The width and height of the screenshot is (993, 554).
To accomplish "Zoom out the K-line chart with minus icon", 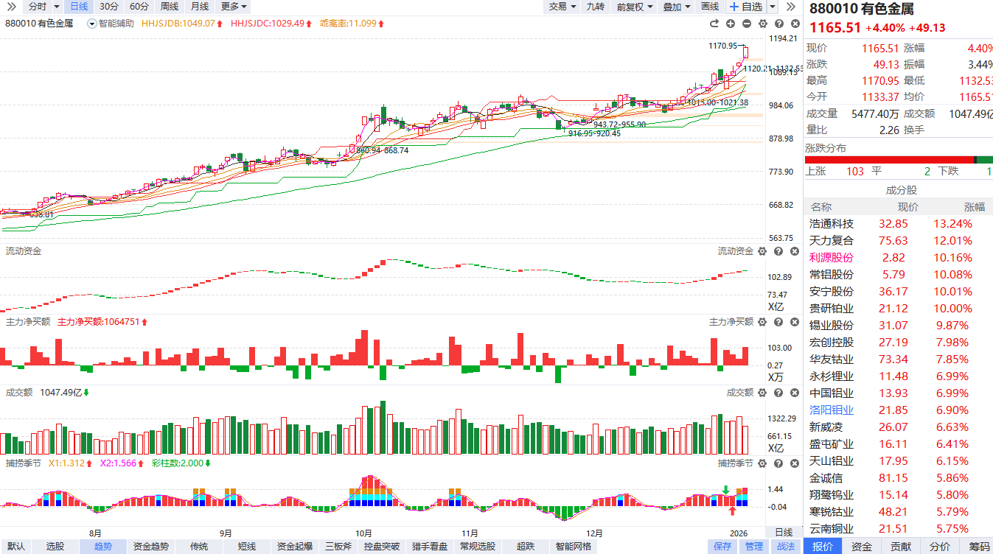I will [747, 24].
